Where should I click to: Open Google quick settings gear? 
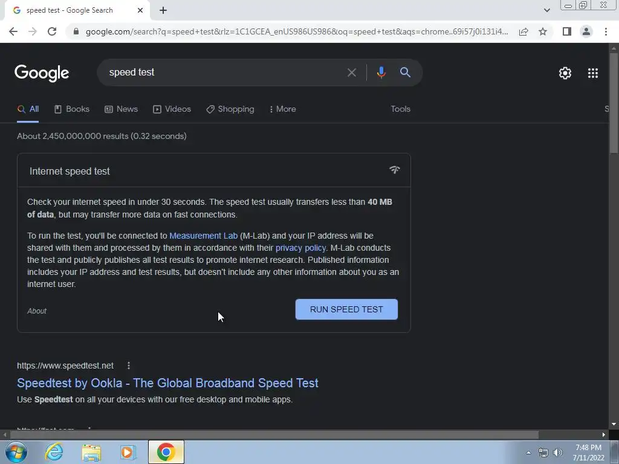tap(565, 73)
